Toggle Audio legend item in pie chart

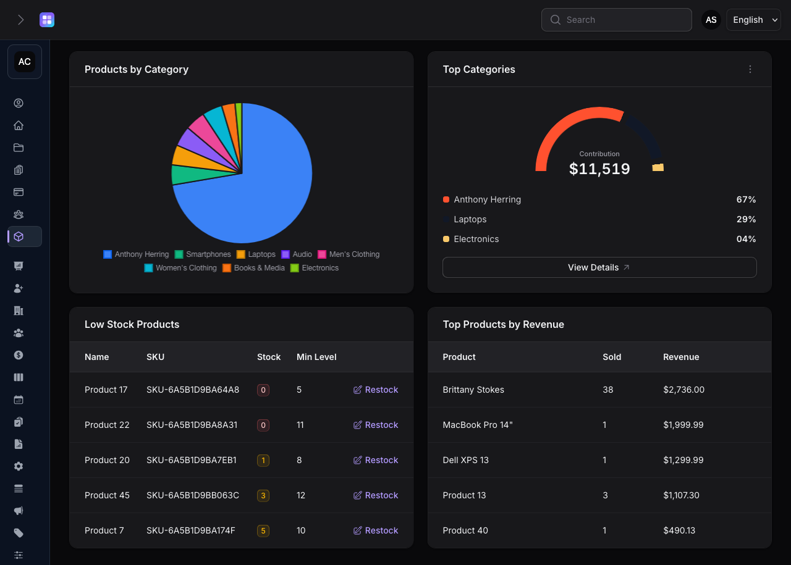point(297,254)
